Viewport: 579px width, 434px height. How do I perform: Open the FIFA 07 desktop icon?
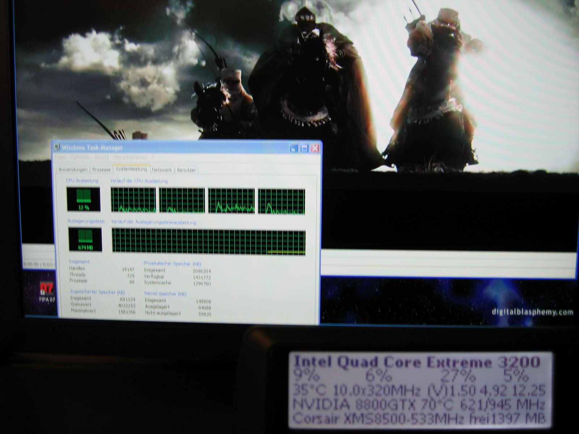[47, 292]
